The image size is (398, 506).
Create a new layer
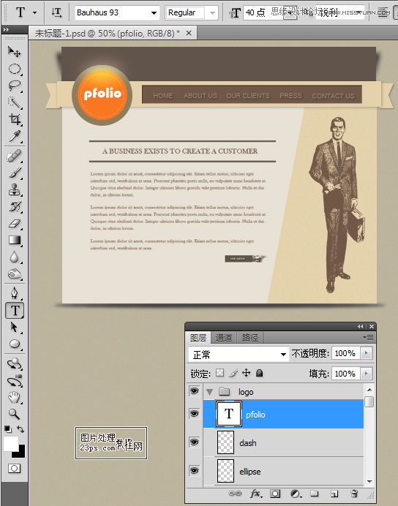click(x=334, y=494)
